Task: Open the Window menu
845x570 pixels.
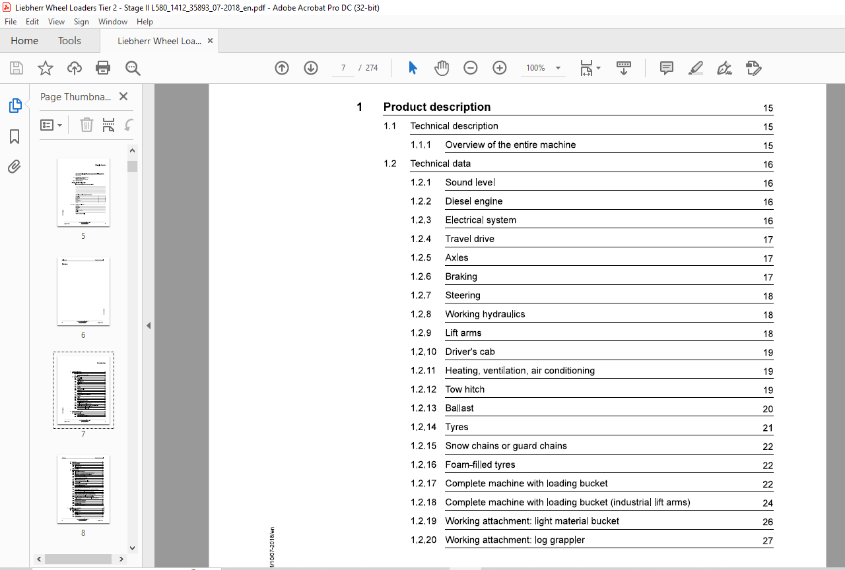Action: pos(113,22)
